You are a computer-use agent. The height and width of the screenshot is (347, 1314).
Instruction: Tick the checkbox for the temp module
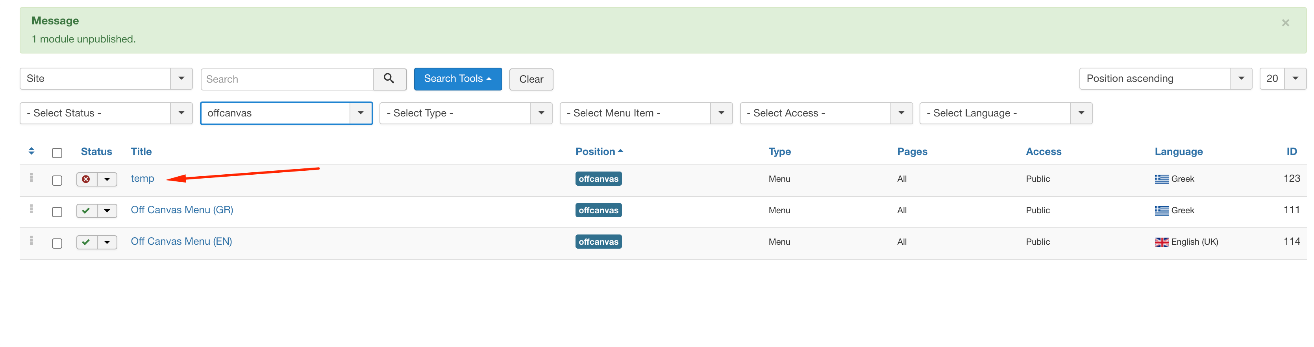57,180
